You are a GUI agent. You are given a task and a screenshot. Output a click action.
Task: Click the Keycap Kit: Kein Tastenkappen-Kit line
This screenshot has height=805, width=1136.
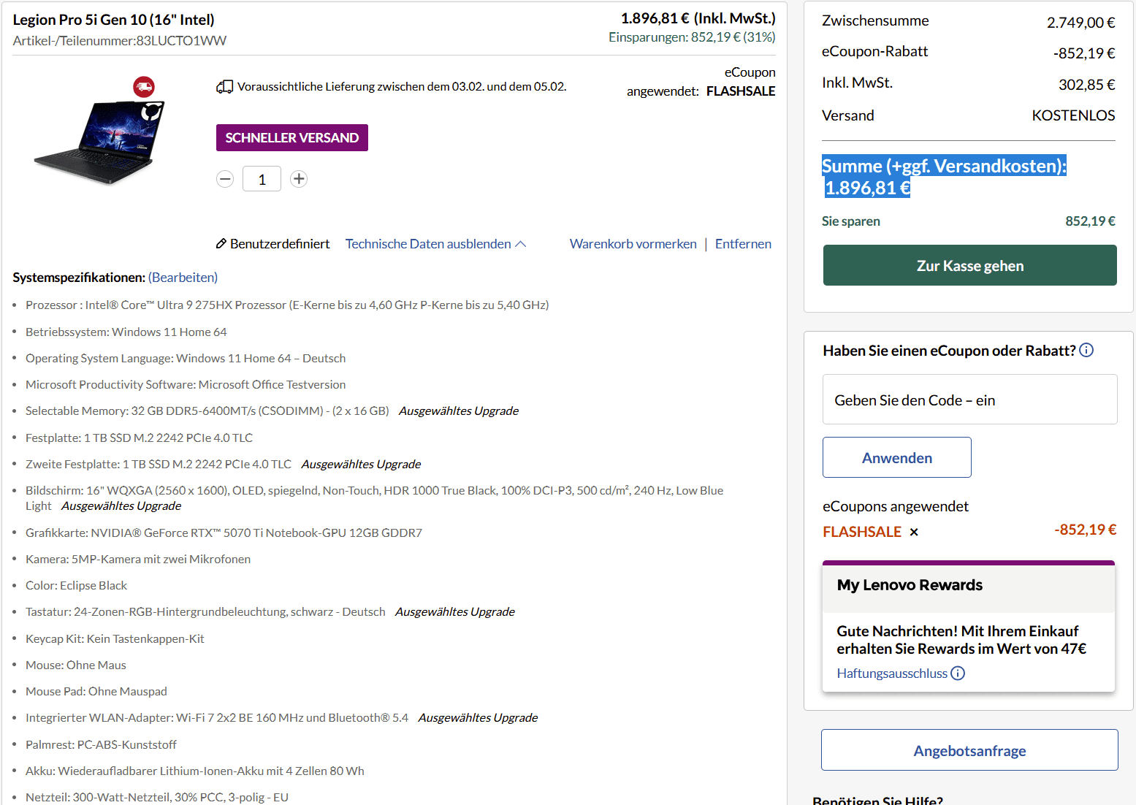point(115,639)
